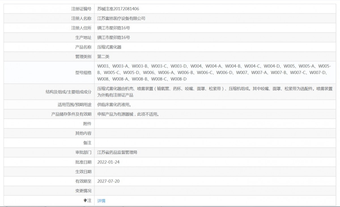The image size is (340, 207).
Task: Click the 注册人住所 label
Action: point(81,28)
